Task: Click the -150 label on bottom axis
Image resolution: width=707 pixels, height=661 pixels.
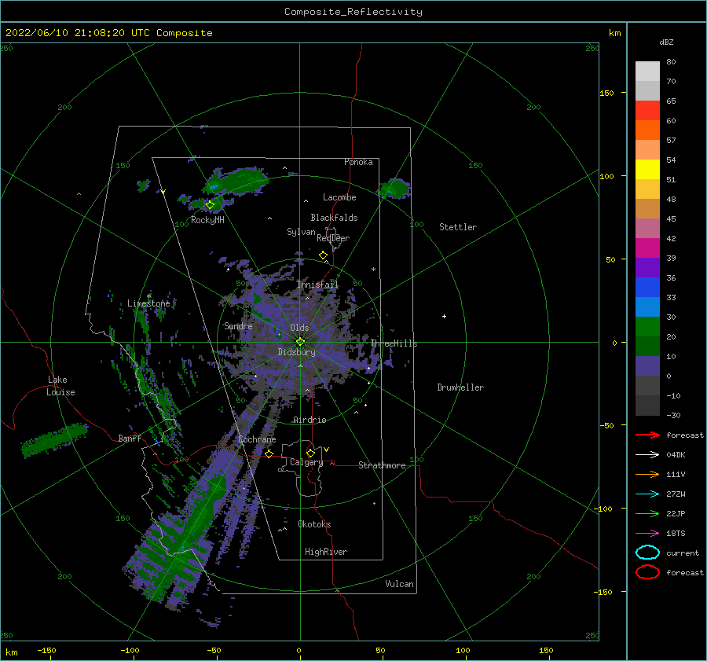Action: pos(46,650)
